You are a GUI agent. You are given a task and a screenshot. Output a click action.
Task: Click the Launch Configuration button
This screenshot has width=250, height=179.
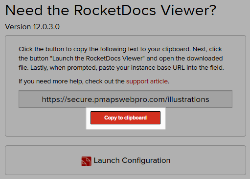coord(125,160)
